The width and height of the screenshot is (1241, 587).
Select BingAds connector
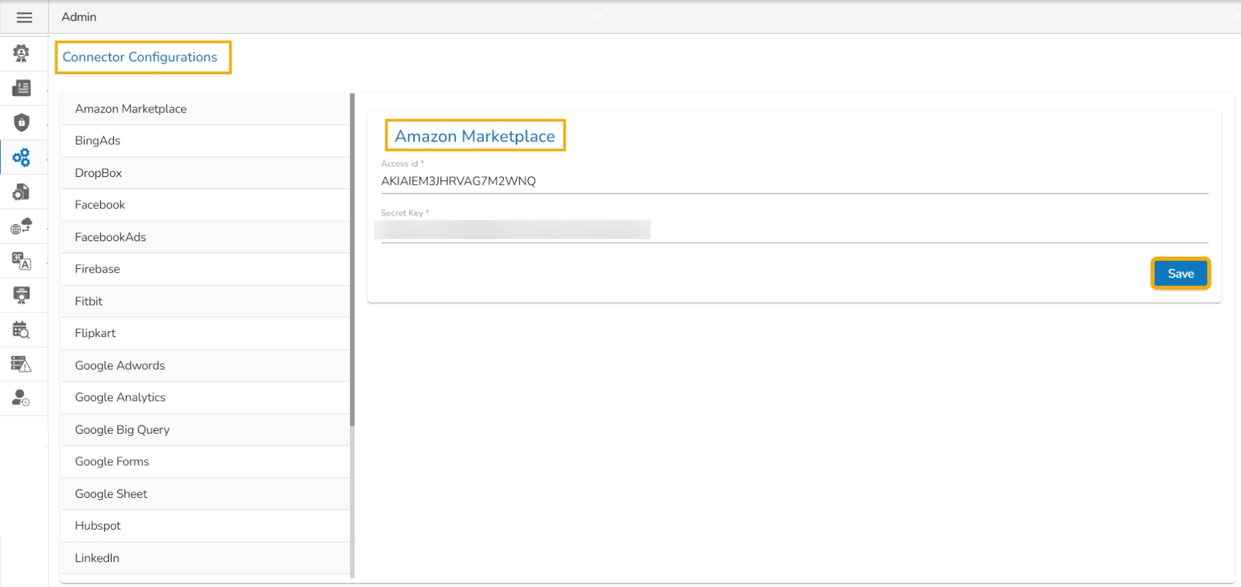coord(206,141)
